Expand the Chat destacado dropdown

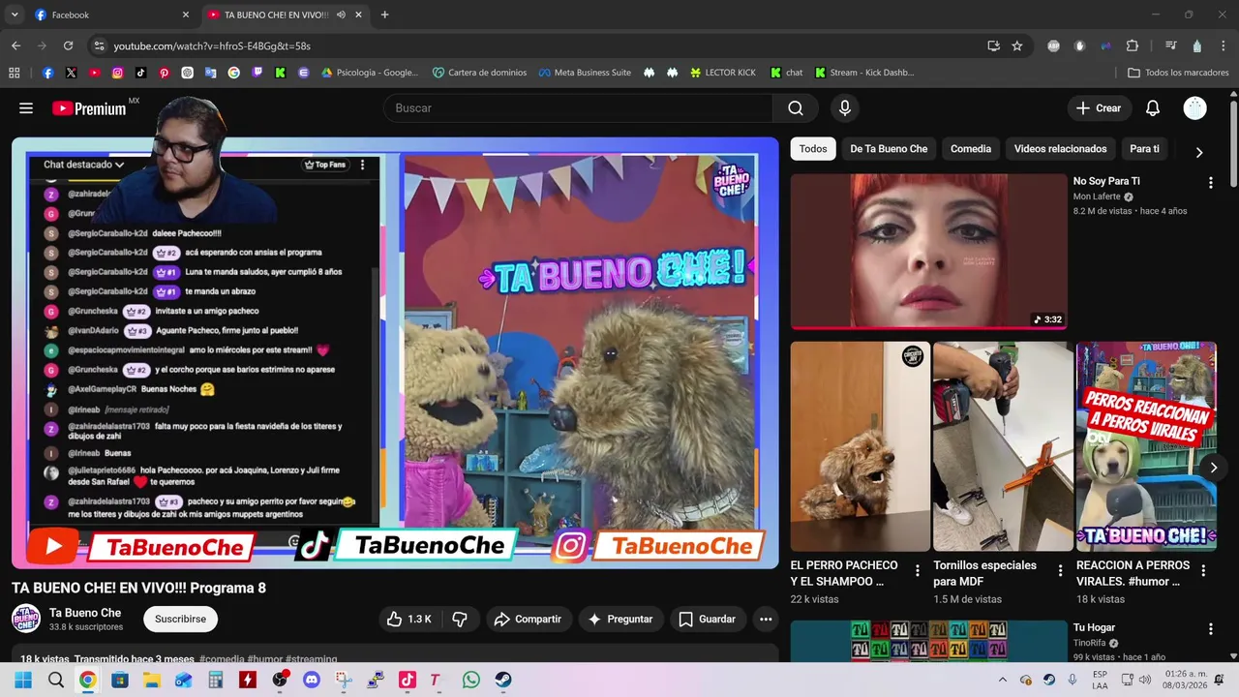84,165
